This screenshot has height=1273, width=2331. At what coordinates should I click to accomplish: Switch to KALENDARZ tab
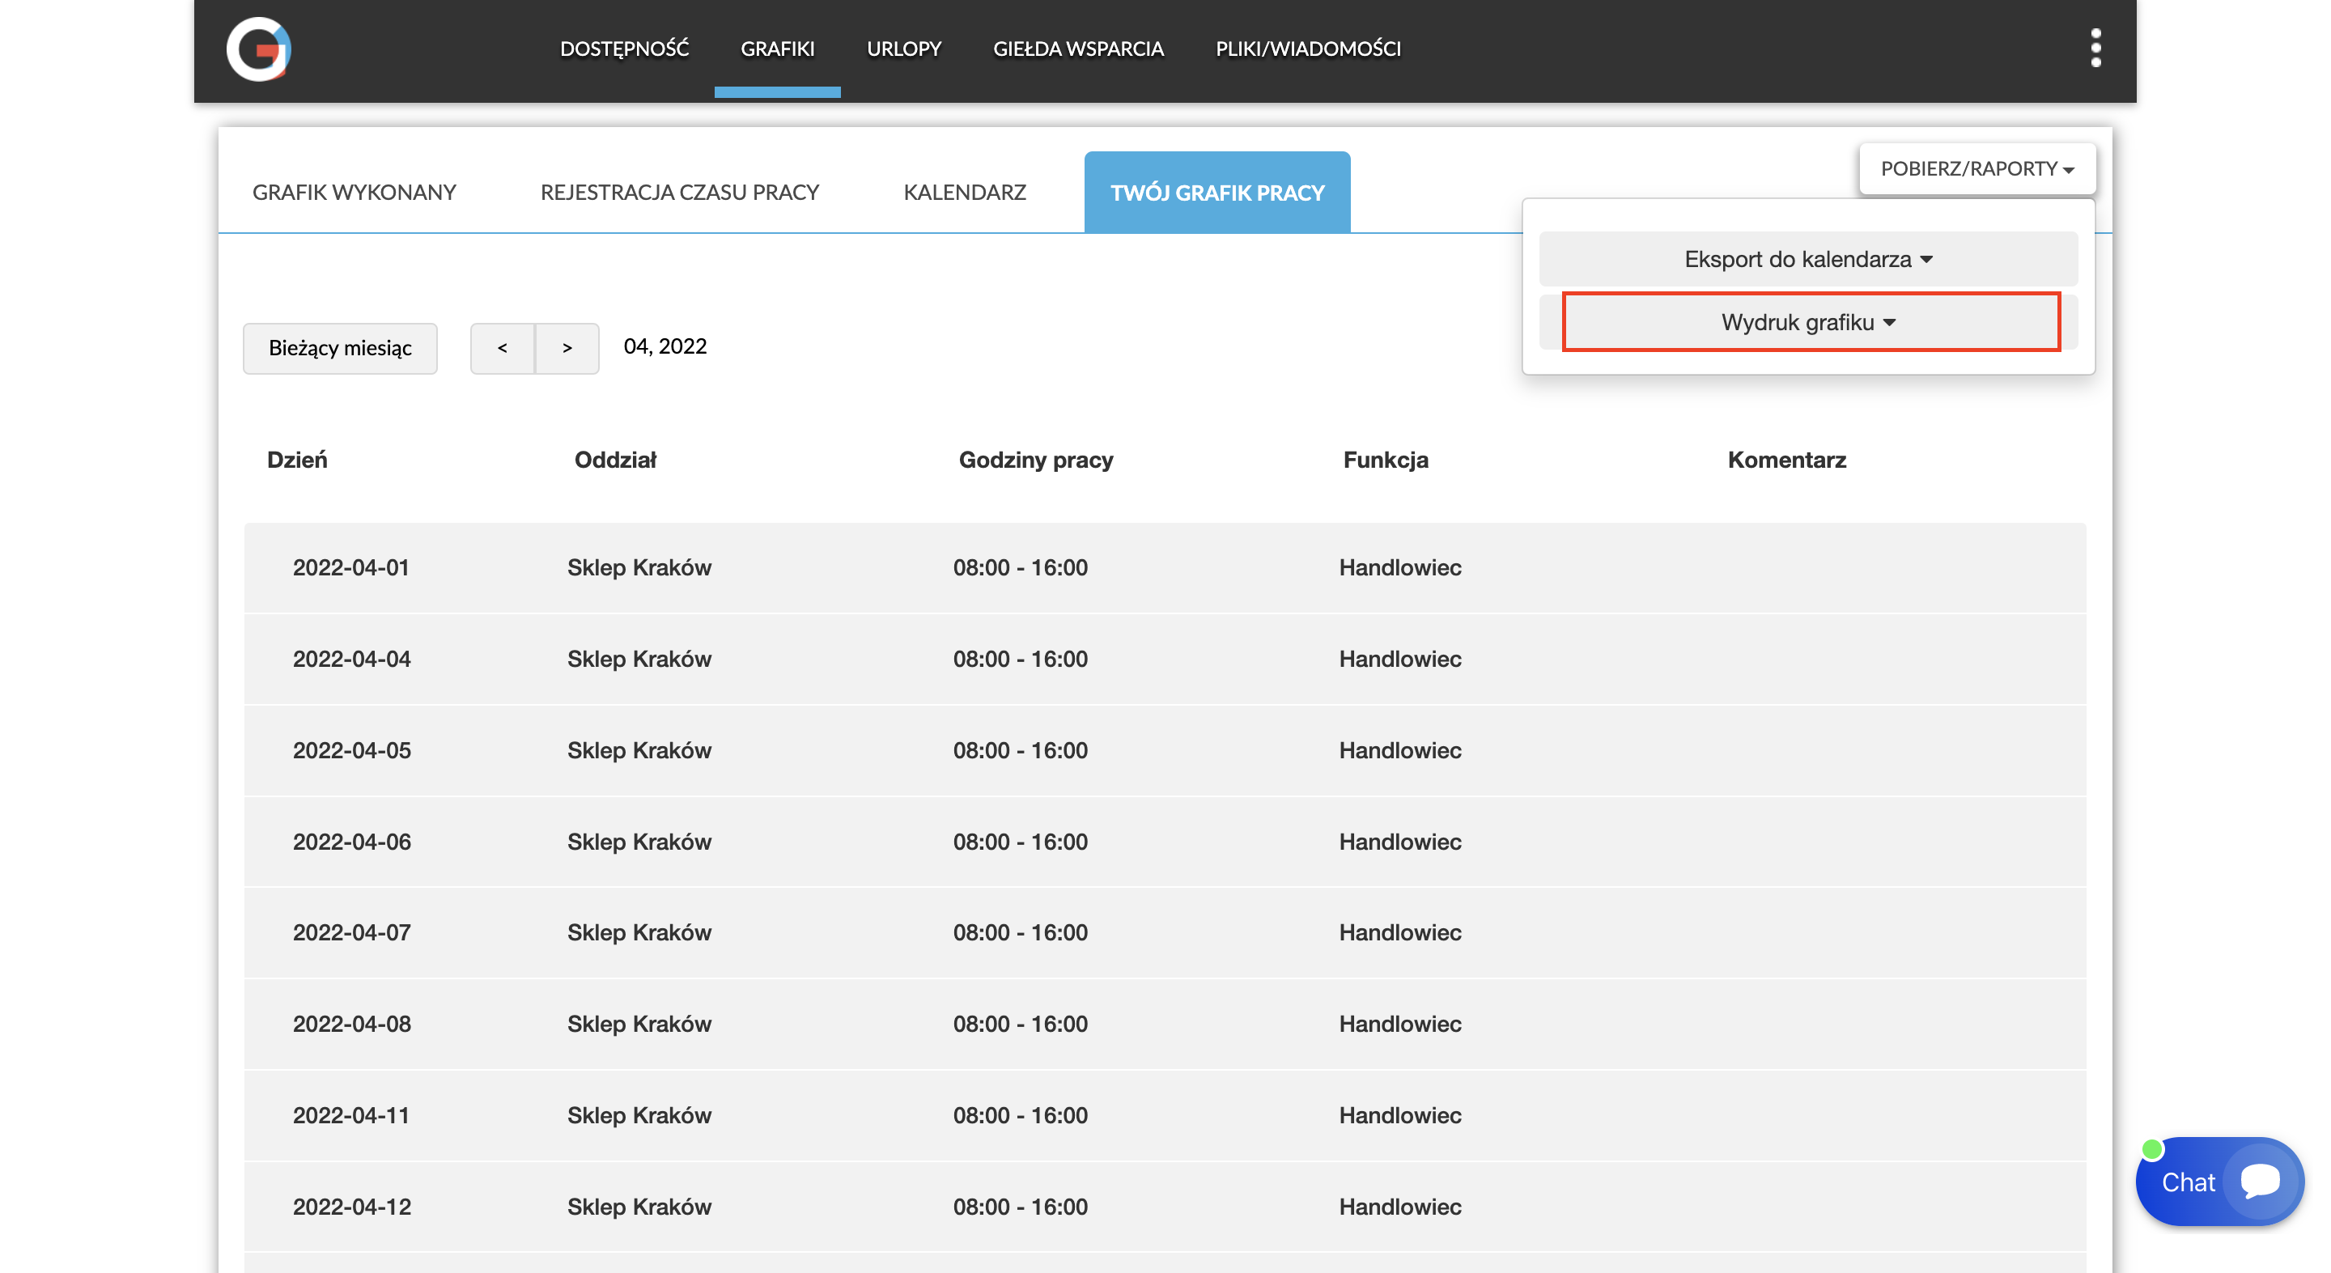pyautogui.click(x=965, y=193)
